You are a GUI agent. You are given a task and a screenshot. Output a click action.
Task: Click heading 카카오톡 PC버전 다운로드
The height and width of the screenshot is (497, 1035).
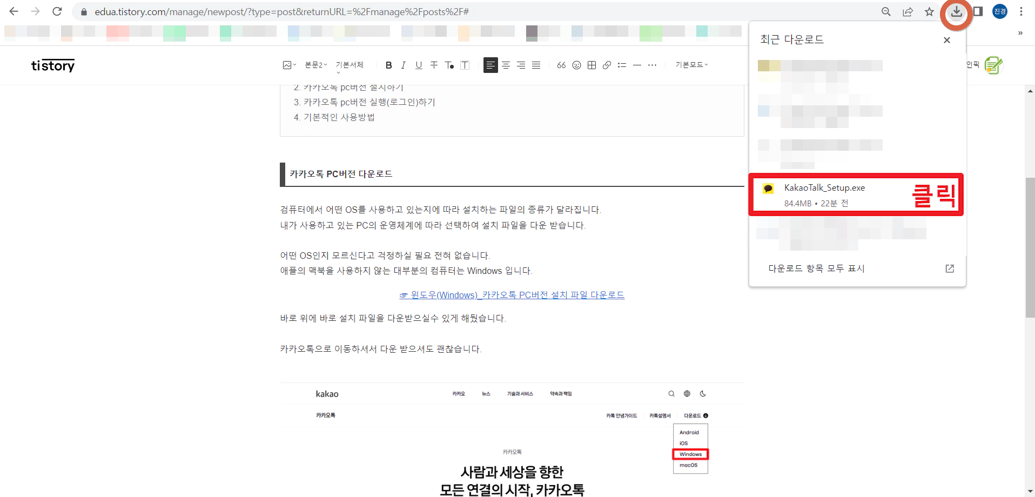click(x=341, y=174)
